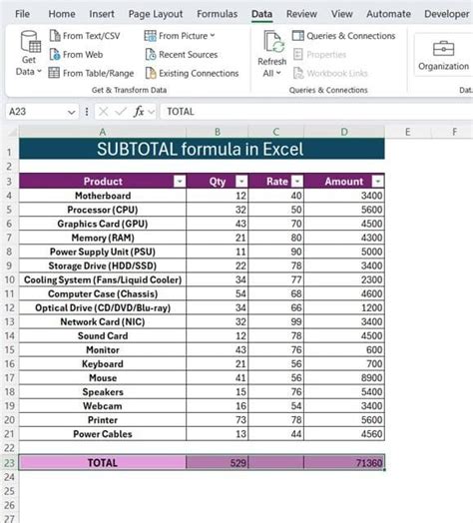Select the Optical Drive (CD/DVD/Blu-ray) cell
Viewport: 473px width, 523px height.
[x=103, y=307]
